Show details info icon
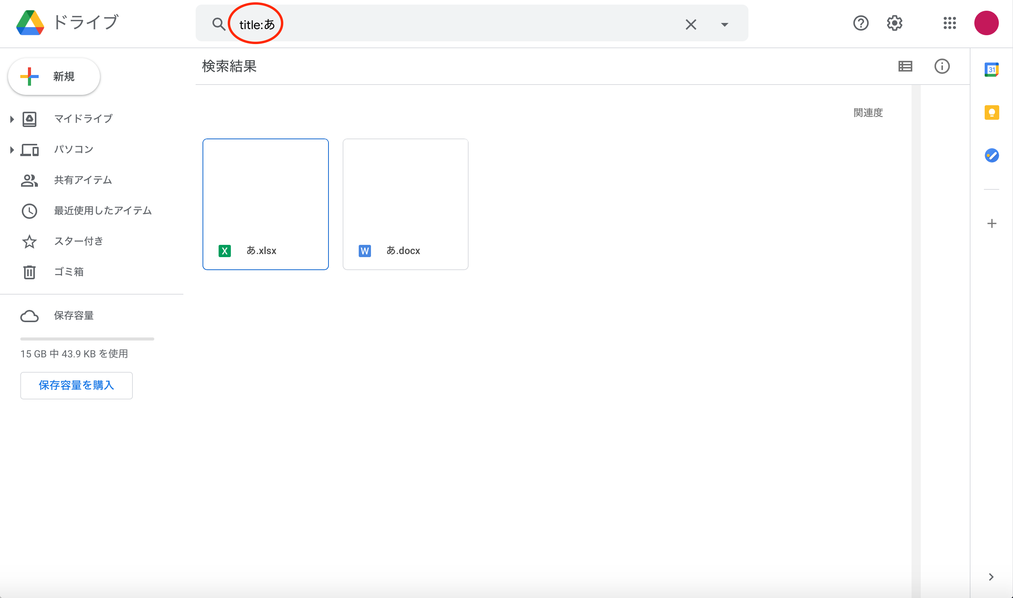Viewport: 1013px width, 598px height. click(942, 67)
